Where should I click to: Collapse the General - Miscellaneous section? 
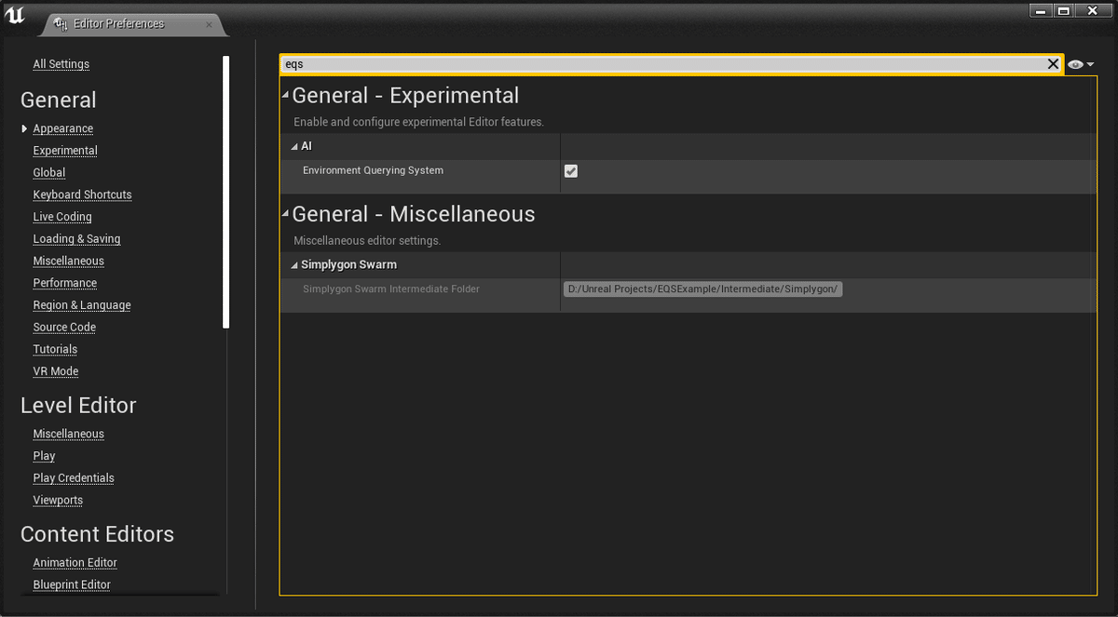(286, 213)
